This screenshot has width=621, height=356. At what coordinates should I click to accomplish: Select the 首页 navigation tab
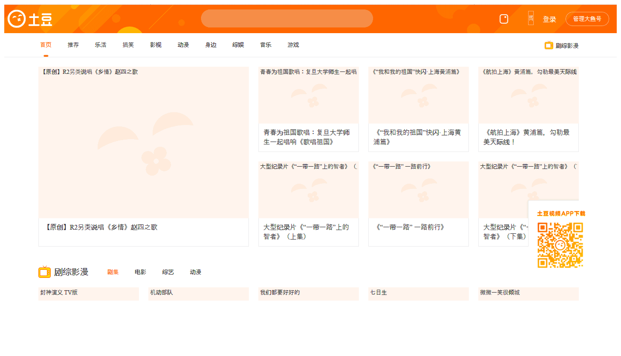(x=46, y=45)
